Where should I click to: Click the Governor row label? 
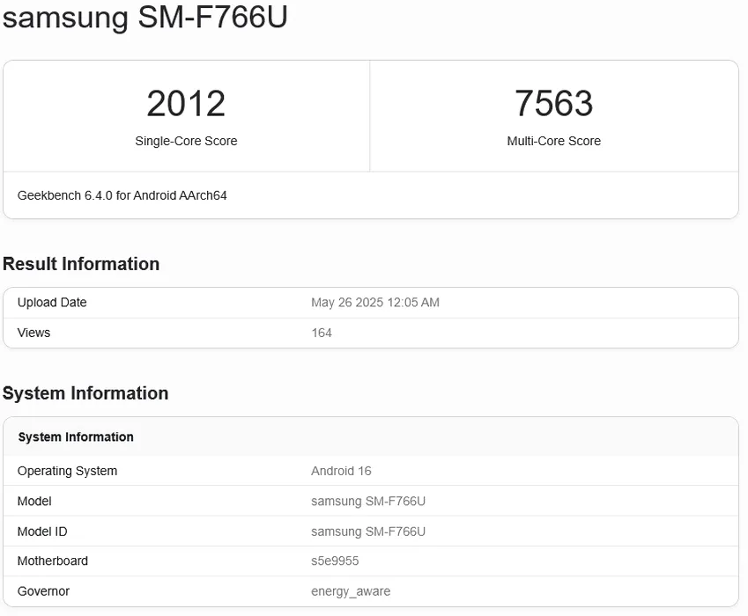pyautogui.click(x=43, y=591)
